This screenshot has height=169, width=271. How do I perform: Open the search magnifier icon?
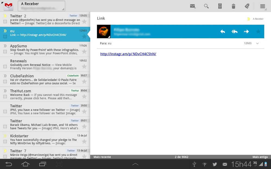[x=206, y=6]
